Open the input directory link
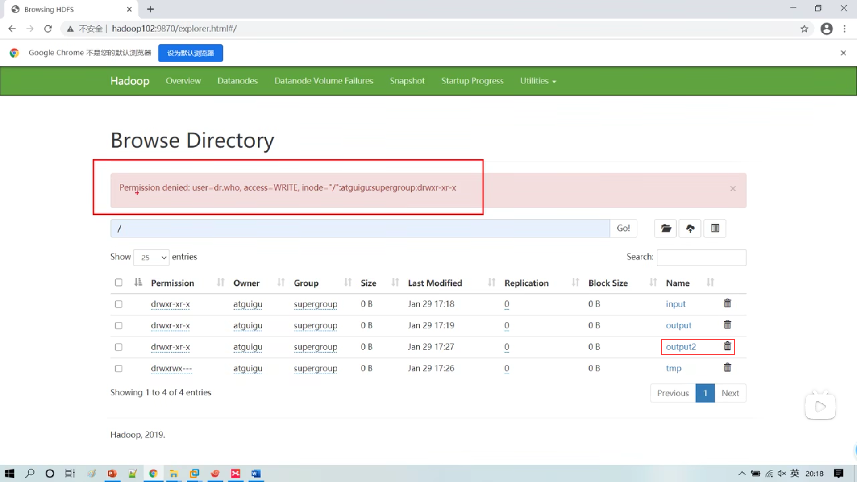 point(675,304)
